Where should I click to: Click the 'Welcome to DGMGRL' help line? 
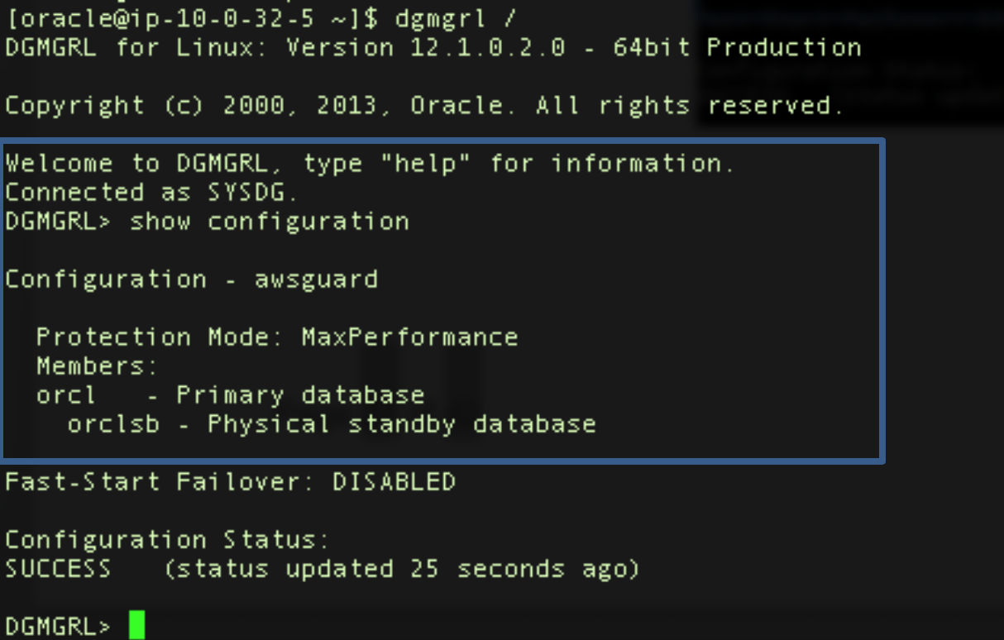pyautogui.click(x=370, y=164)
